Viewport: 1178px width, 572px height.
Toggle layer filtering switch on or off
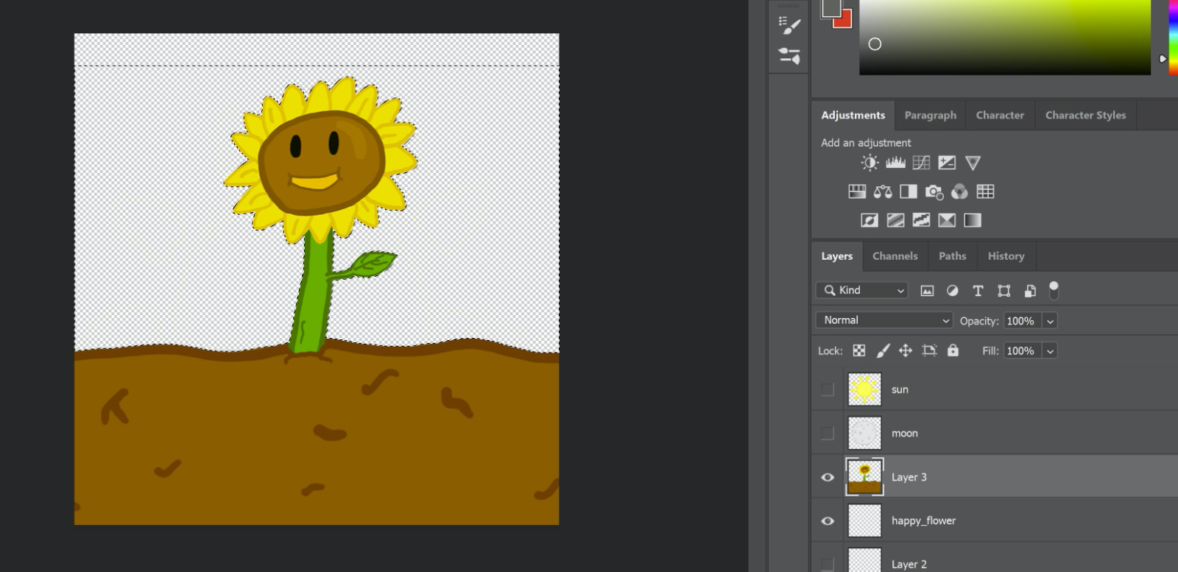pyautogui.click(x=1054, y=290)
